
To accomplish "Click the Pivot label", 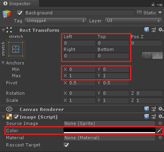I will pos(12,83).
